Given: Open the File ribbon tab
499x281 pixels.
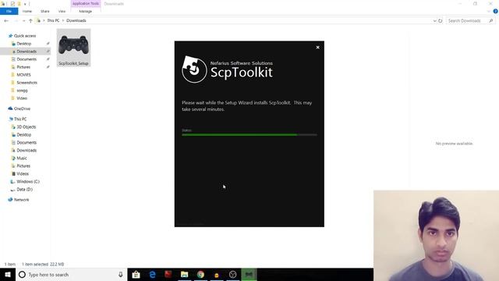Looking at the screenshot, I should coord(9,11).
